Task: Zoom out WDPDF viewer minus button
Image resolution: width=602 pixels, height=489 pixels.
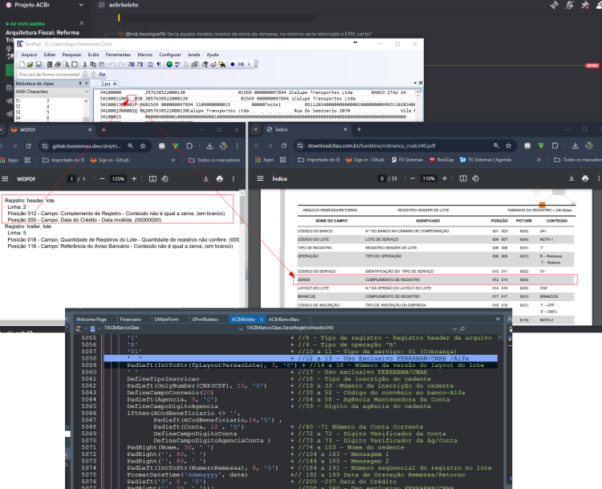Action: (x=102, y=178)
